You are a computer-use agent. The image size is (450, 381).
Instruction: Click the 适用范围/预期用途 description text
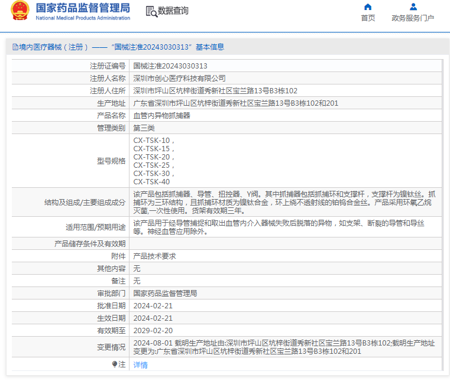click(279, 227)
